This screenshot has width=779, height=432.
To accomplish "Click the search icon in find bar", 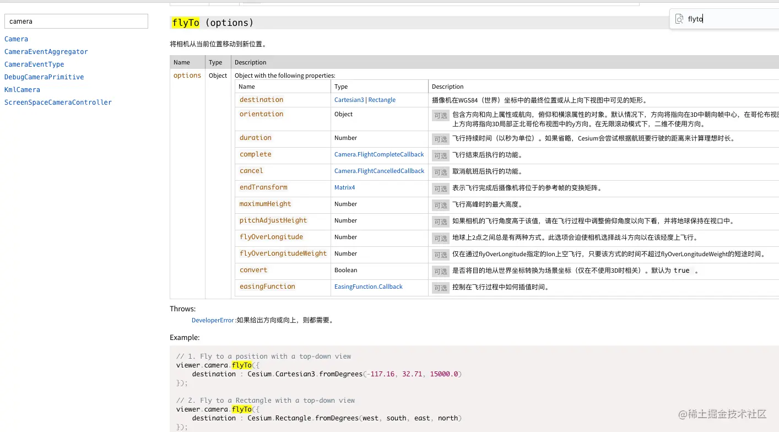I will click(679, 19).
